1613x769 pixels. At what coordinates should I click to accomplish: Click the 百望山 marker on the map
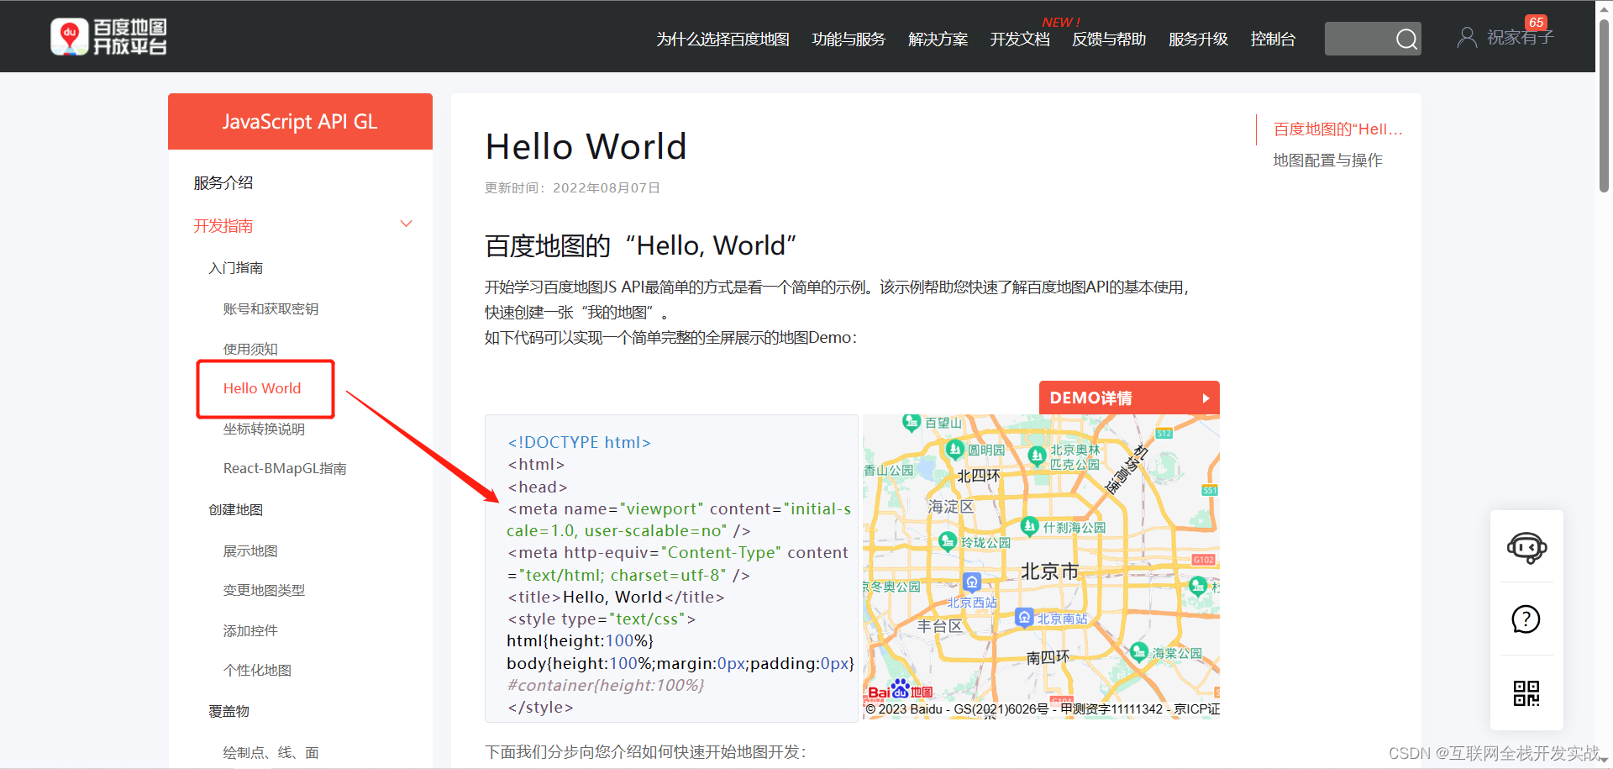click(x=912, y=422)
